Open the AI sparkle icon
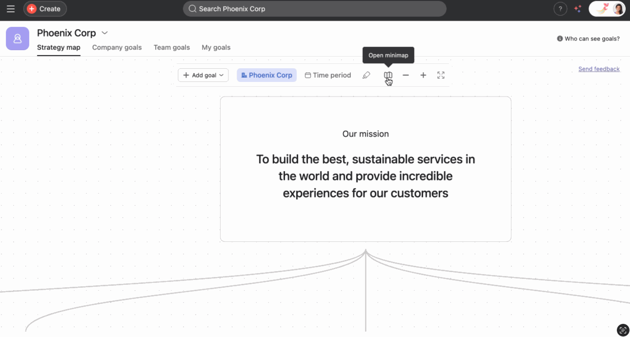 click(x=578, y=9)
